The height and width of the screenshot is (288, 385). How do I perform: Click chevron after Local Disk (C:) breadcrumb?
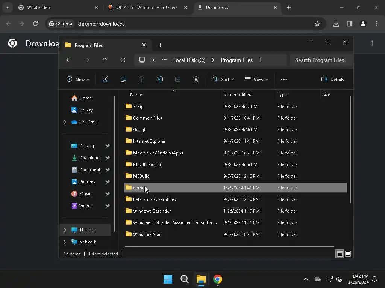213,60
